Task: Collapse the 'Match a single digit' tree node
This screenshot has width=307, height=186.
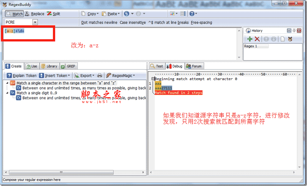Action: click(x=7, y=93)
